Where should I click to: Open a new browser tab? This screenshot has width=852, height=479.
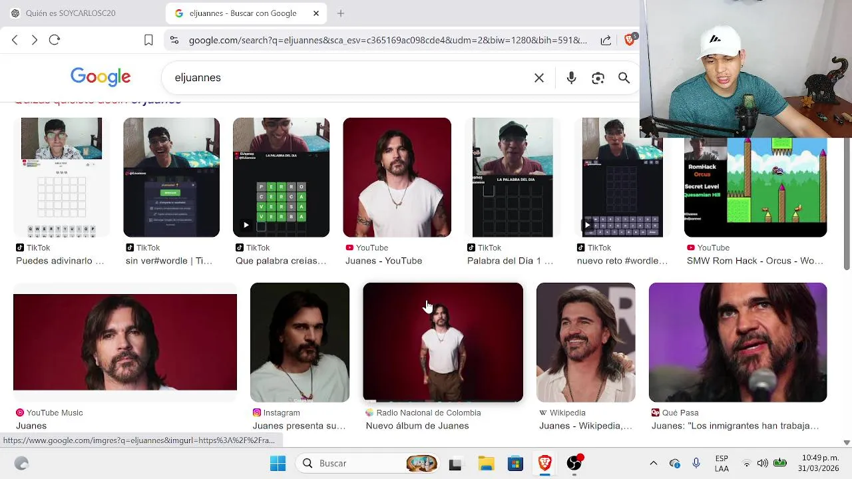(341, 13)
